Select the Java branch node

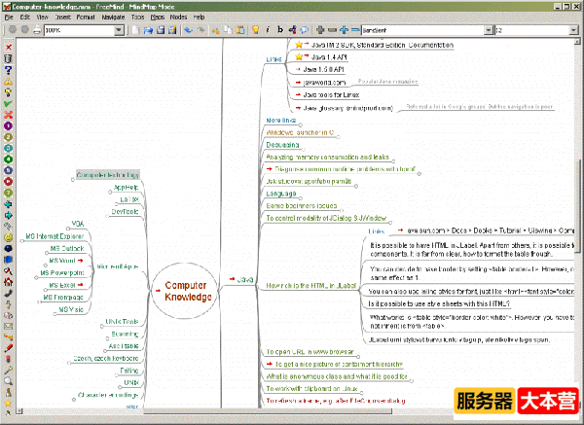coord(245,279)
